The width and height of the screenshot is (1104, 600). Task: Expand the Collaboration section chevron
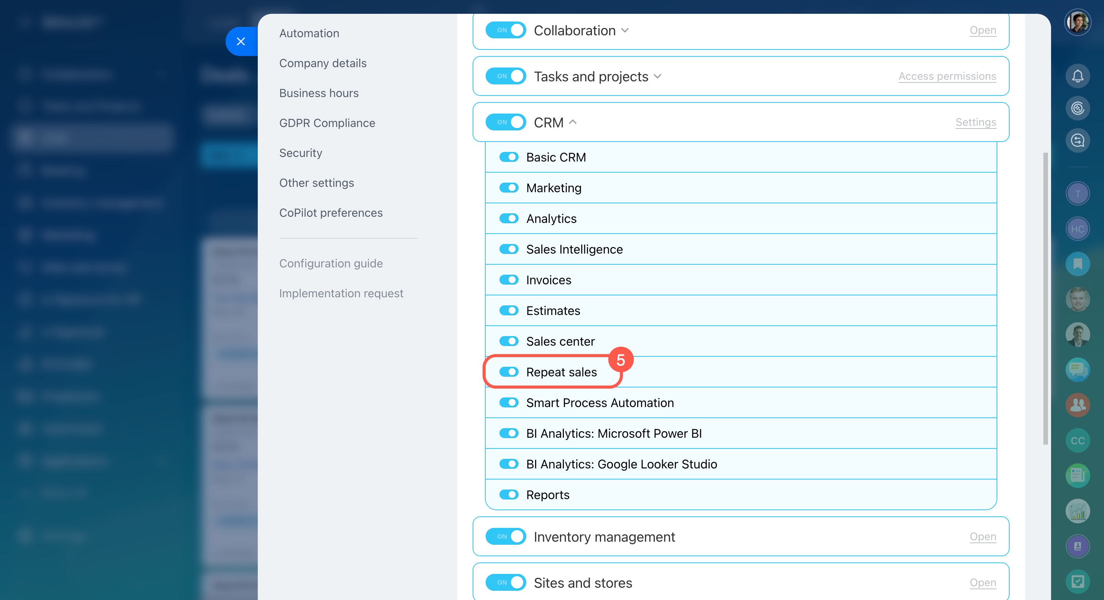(x=625, y=30)
